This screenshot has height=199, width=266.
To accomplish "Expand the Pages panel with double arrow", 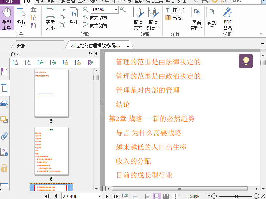I will tap(91, 53).
